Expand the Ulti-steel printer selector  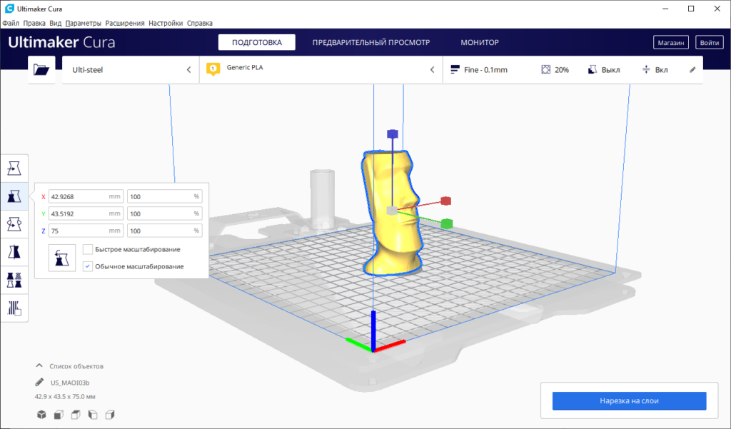pyautogui.click(x=131, y=70)
